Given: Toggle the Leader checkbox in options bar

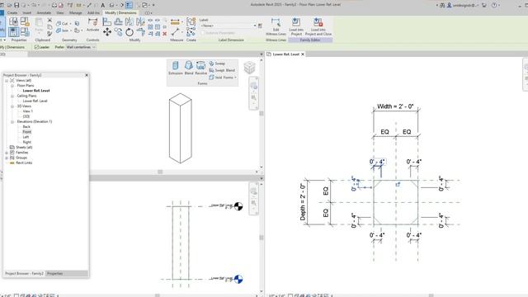Looking at the screenshot, I should (x=36, y=47).
